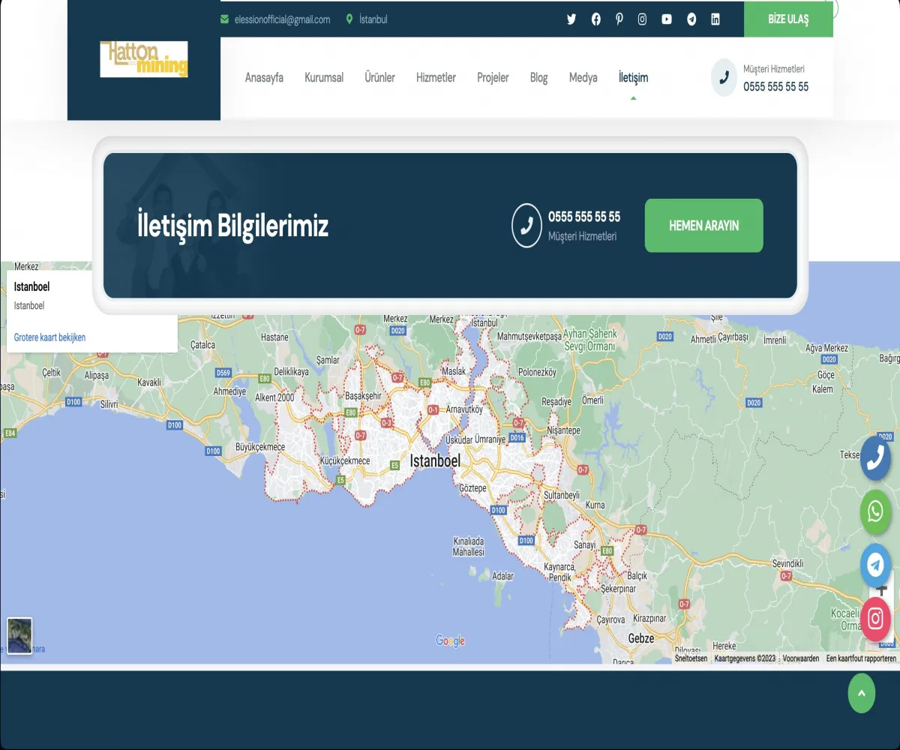Switch map to satellite view thumbnail

(x=19, y=635)
